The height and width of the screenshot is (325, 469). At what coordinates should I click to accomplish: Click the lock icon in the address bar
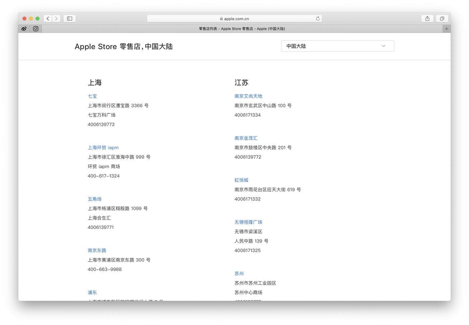pyautogui.click(x=221, y=19)
